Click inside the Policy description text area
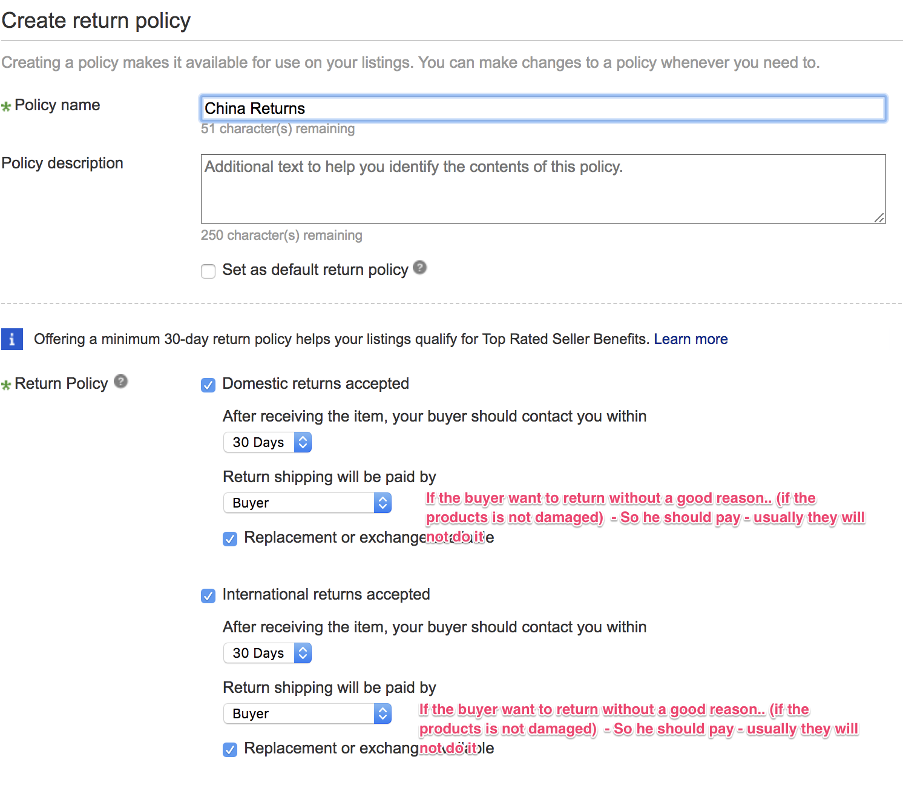The image size is (903, 791). [x=543, y=189]
